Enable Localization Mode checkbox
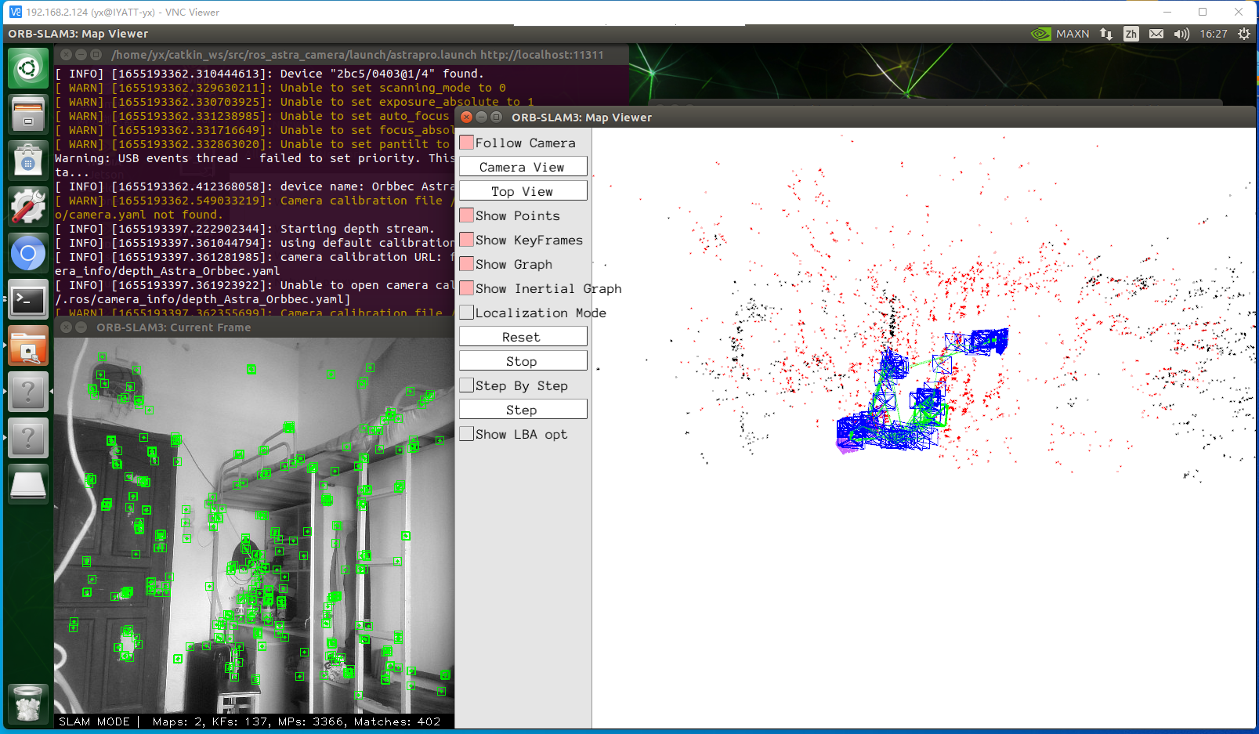 click(x=467, y=313)
